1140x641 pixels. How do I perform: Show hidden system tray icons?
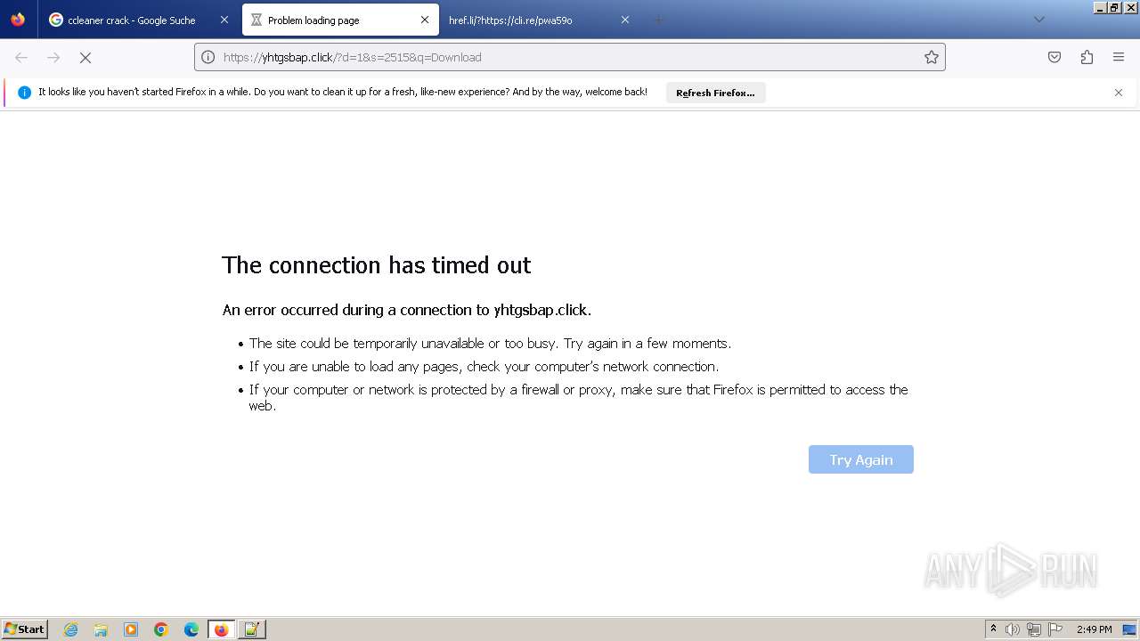click(x=994, y=629)
